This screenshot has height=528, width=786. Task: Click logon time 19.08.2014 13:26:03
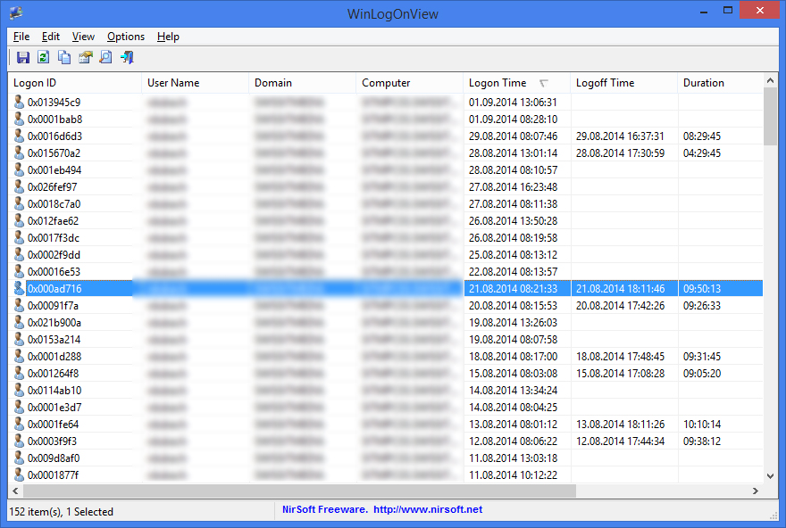point(513,323)
